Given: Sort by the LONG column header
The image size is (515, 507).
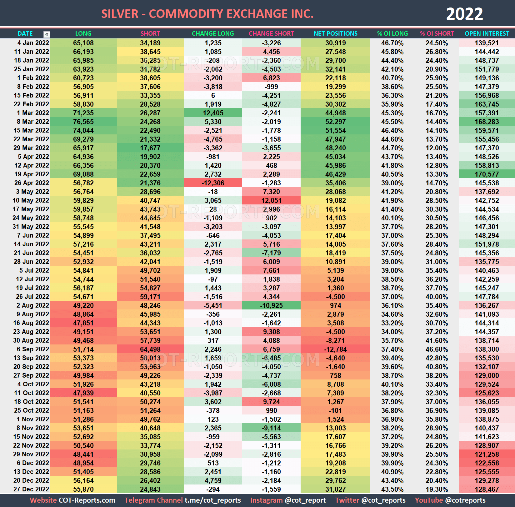Looking at the screenshot, I should pyautogui.click(x=83, y=33).
